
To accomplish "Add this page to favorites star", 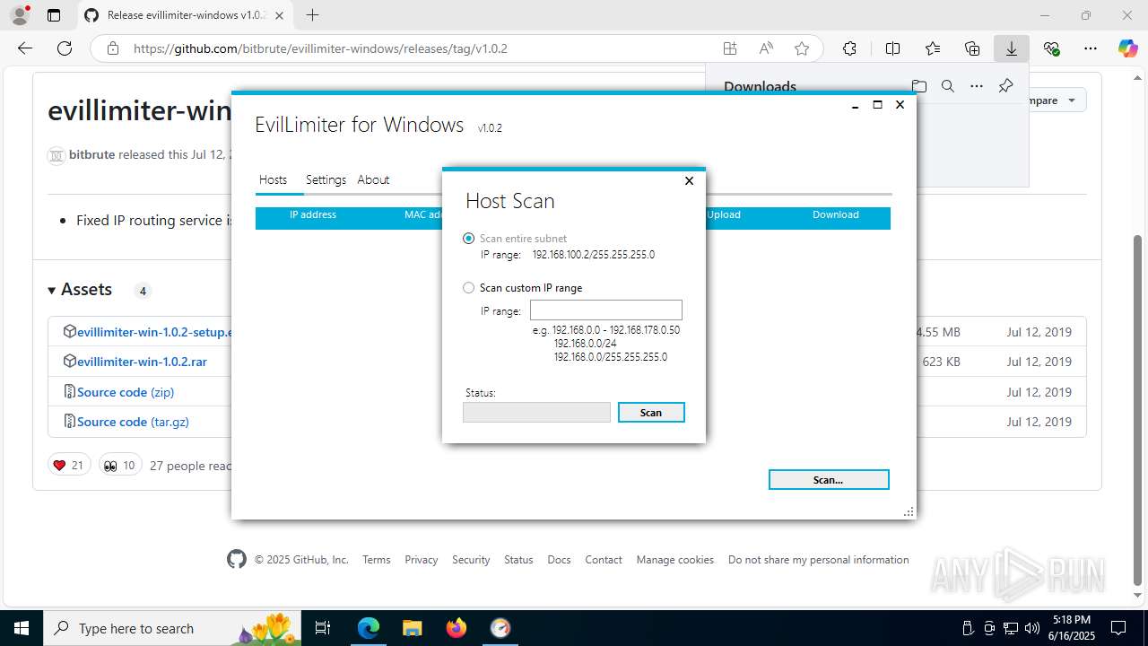I will (802, 48).
